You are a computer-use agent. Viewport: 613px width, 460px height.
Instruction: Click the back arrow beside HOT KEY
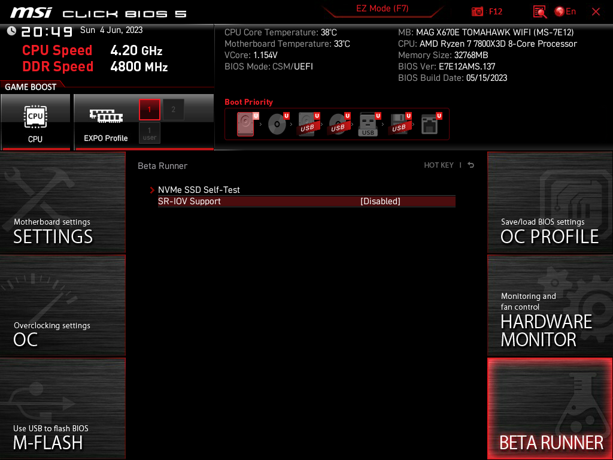click(x=471, y=165)
